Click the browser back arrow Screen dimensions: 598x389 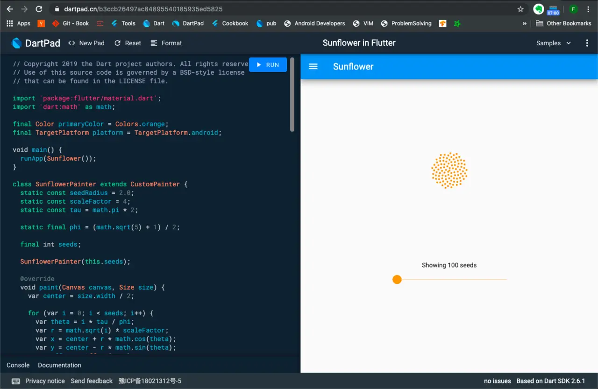tap(10, 9)
